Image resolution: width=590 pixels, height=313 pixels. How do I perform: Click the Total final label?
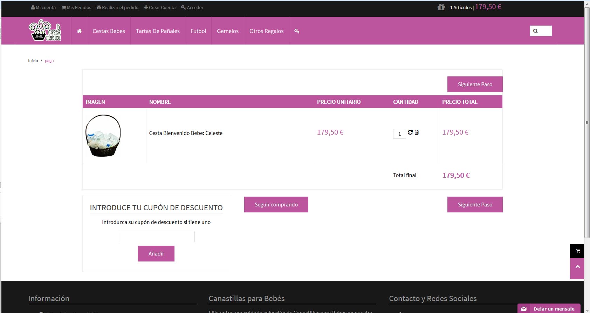(405, 175)
